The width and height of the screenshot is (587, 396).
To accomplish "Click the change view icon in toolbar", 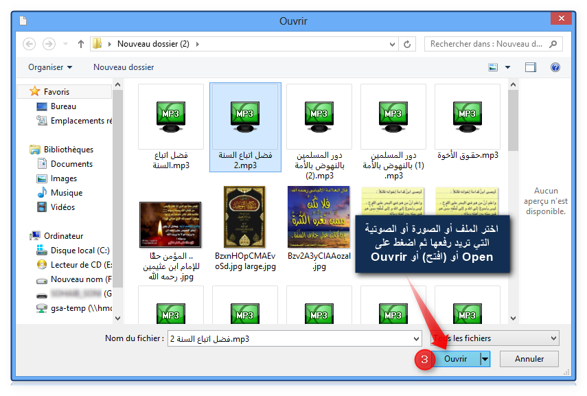I will [x=493, y=67].
